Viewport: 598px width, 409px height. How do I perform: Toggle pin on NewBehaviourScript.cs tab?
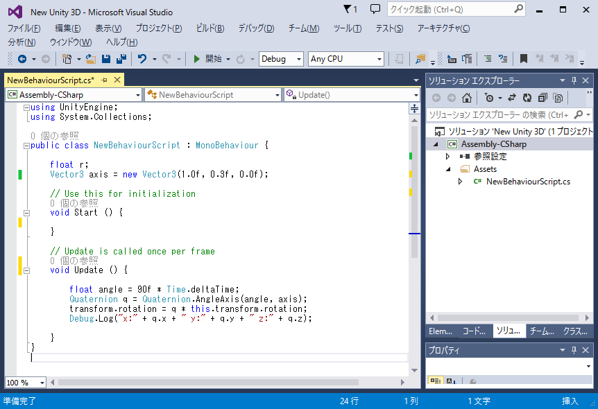pyautogui.click(x=104, y=80)
